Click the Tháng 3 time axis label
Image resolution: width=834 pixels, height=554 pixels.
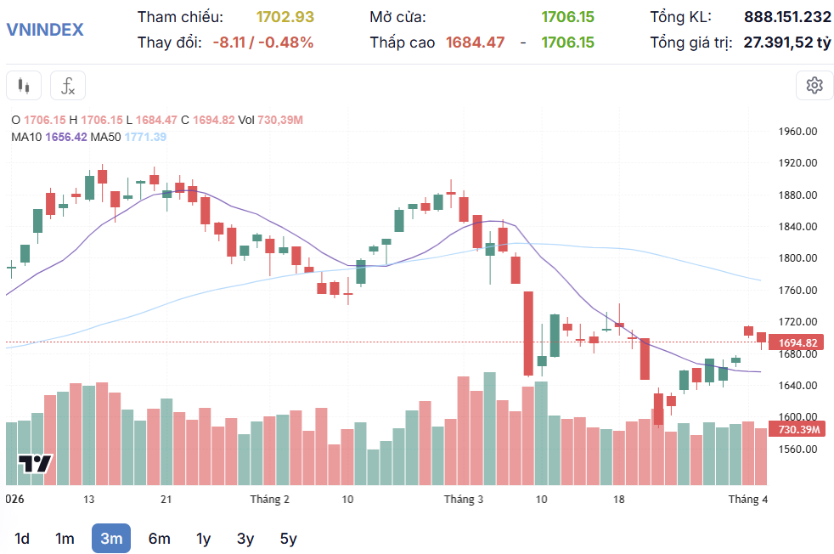click(464, 500)
